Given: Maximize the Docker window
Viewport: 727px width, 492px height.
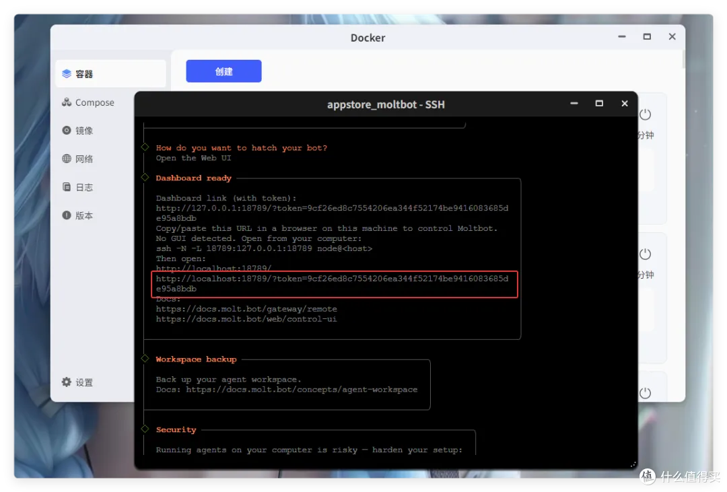Looking at the screenshot, I should 647,36.
